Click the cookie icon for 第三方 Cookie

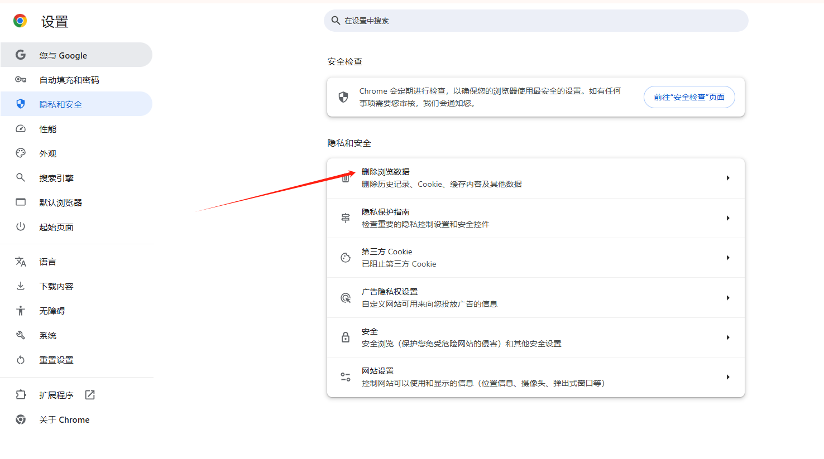point(346,258)
